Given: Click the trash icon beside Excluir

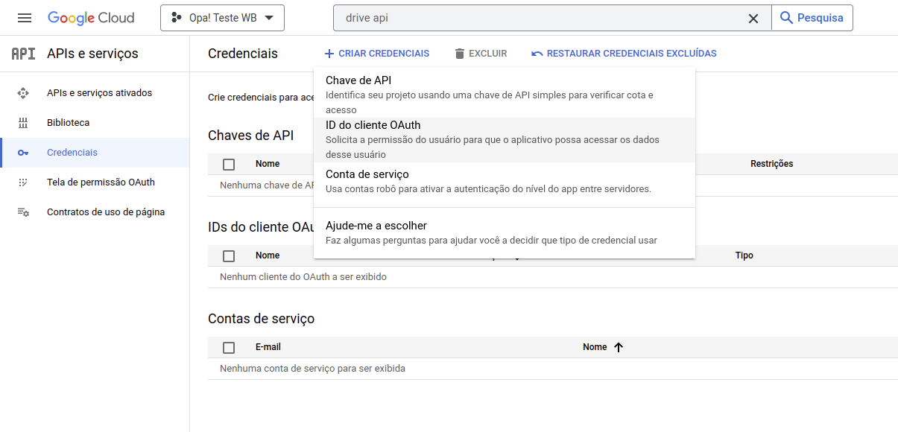Looking at the screenshot, I should pyautogui.click(x=460, y=54).
